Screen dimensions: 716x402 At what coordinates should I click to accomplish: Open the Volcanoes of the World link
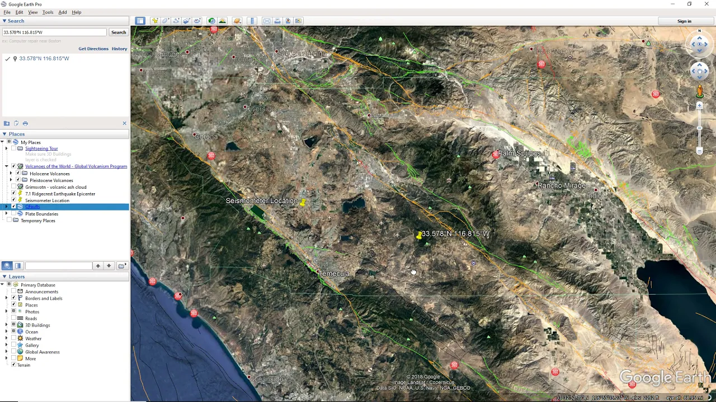[x=76, y=166]
